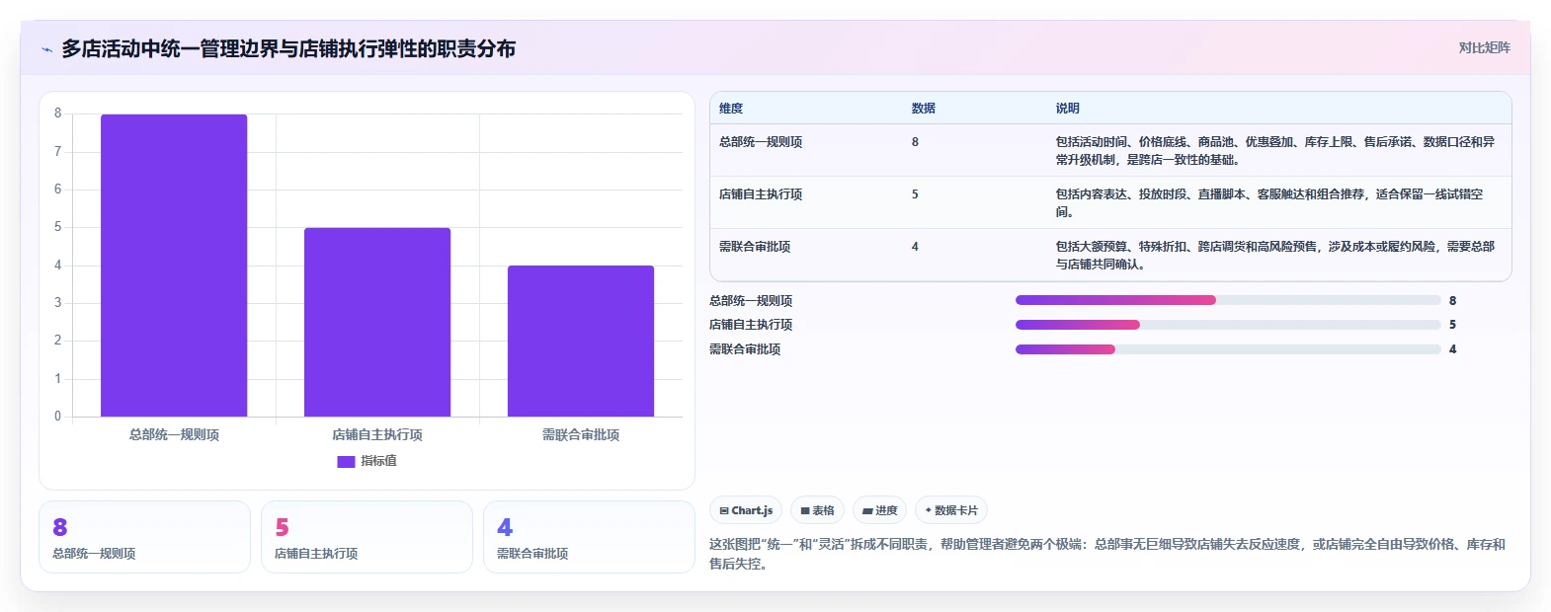
Task: Select the 数据卡片 tag chip
Action: (x=950, y=510)
